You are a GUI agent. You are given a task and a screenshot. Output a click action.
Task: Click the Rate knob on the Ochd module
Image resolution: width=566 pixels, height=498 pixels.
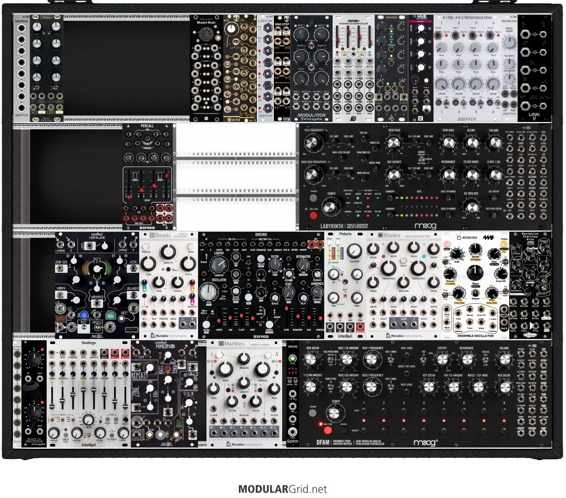click(231, 29)
